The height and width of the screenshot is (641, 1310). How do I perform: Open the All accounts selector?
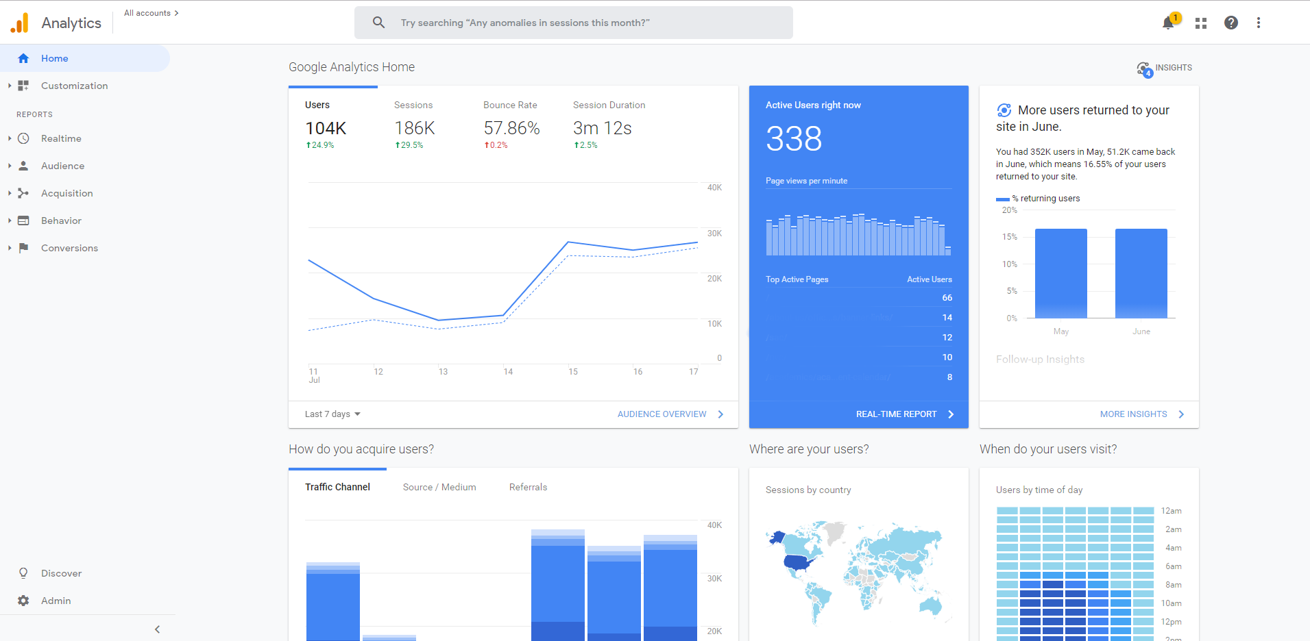click(151, 13)
